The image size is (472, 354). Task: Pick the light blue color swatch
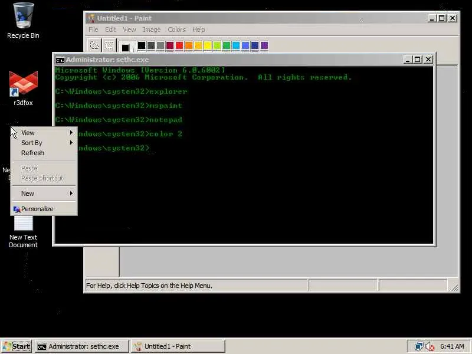(245, 45)
